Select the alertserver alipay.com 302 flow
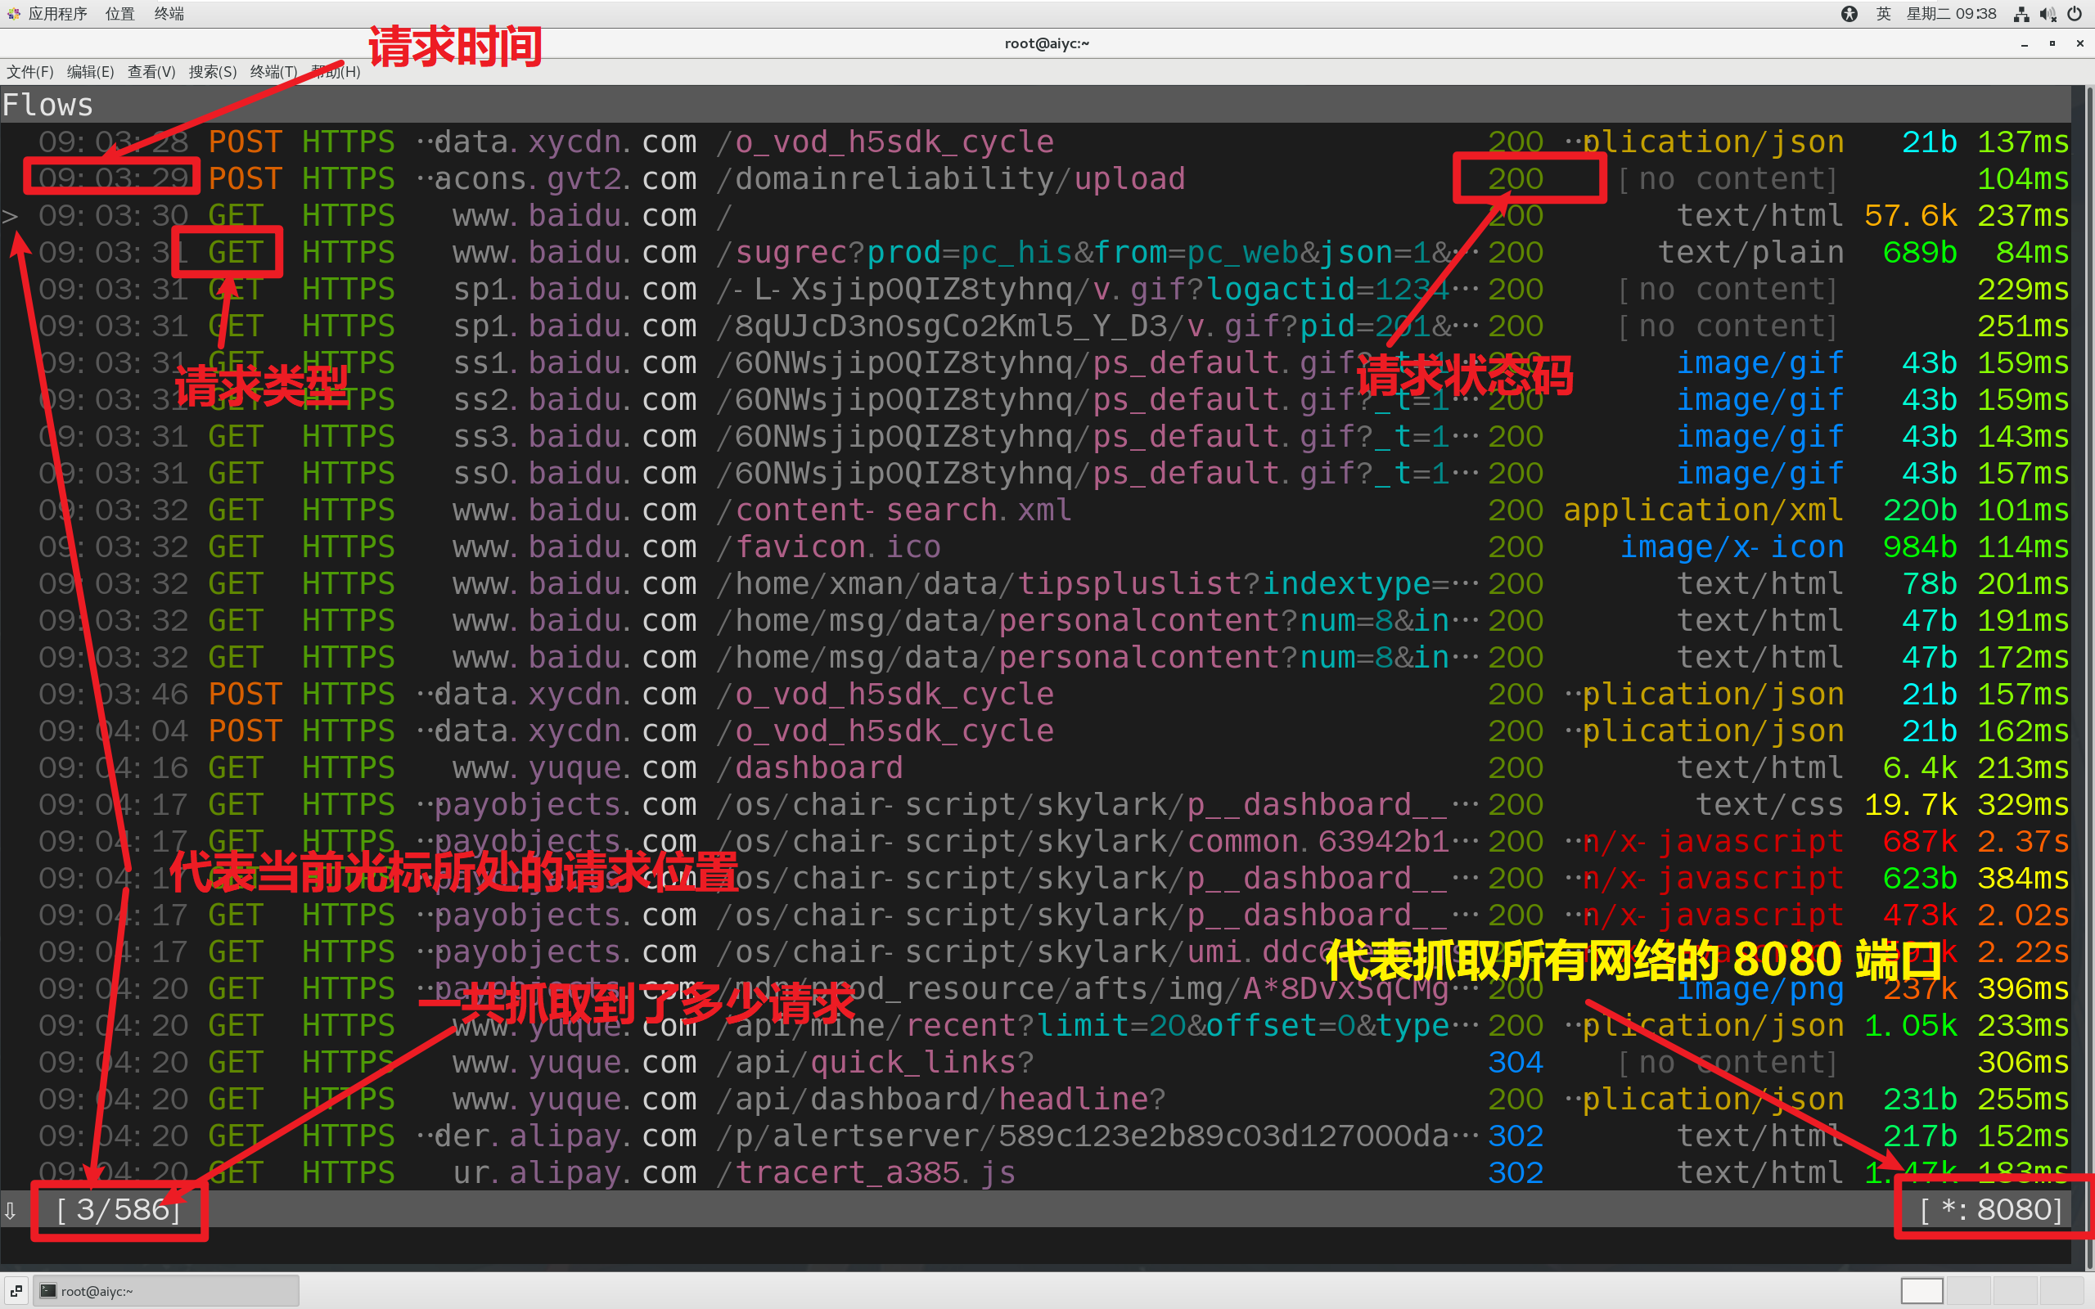The image size is (2095, 1309). [1035, 1136]
